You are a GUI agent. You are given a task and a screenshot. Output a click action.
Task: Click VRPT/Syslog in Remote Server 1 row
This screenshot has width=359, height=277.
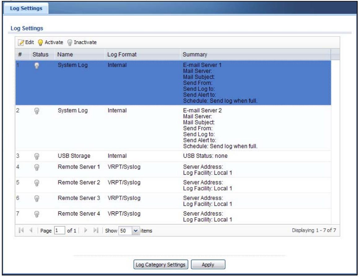(124, 167)
